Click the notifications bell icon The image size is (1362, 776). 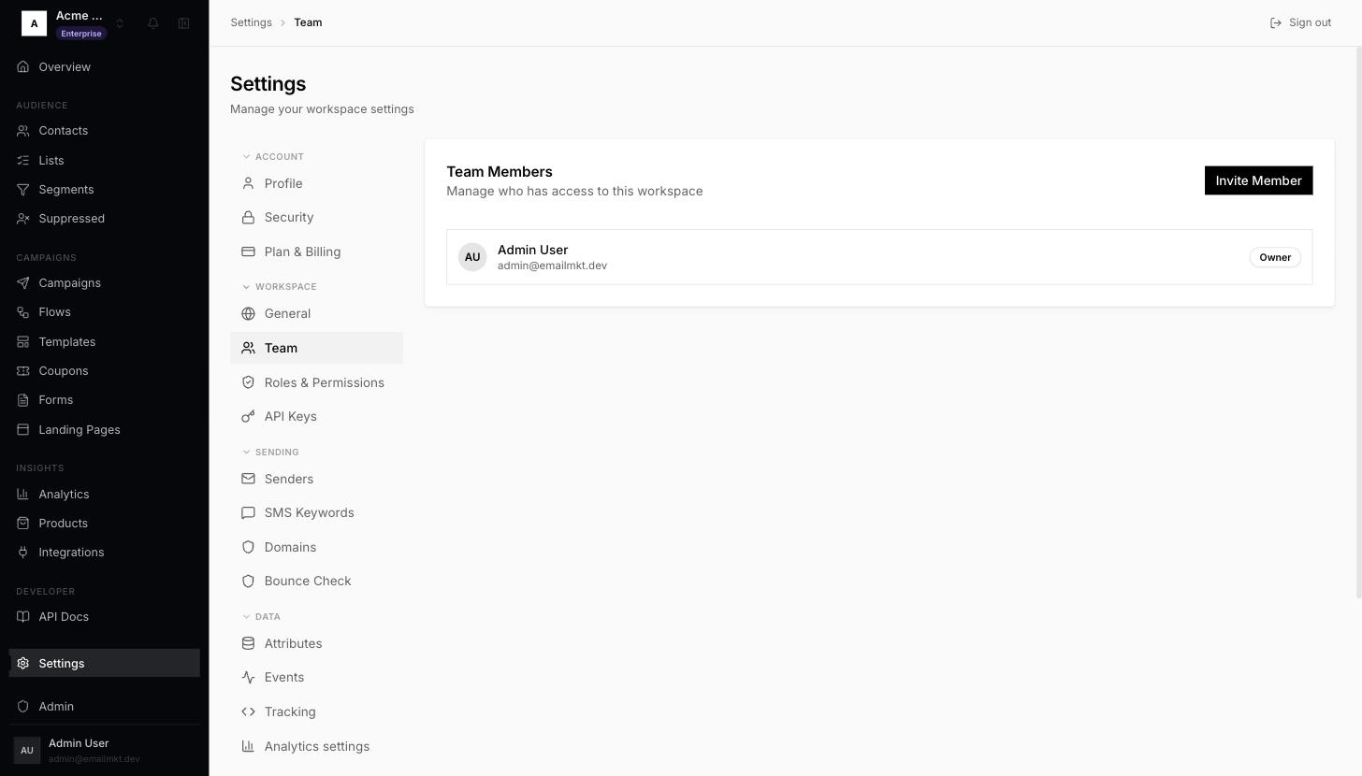[153, 23]
